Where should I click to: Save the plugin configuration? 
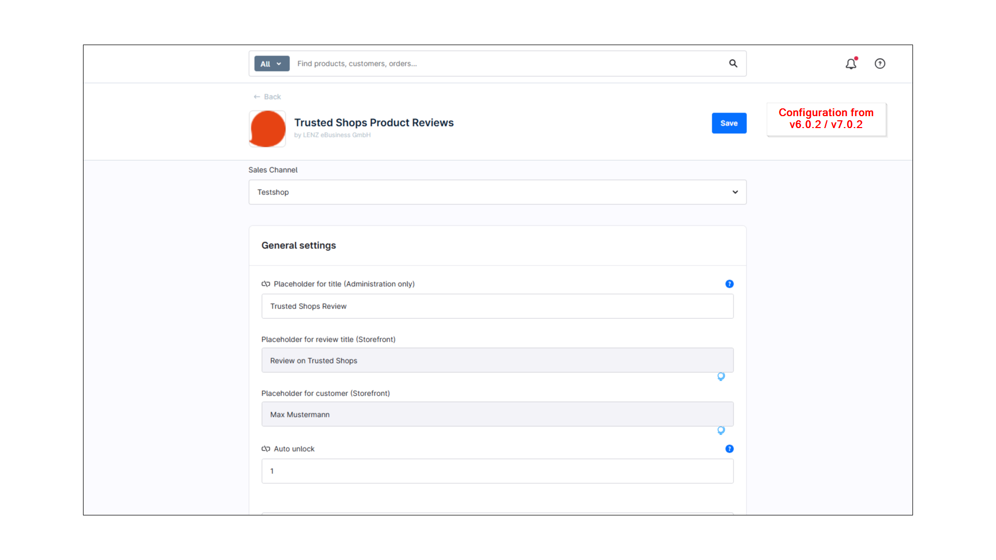729,123
